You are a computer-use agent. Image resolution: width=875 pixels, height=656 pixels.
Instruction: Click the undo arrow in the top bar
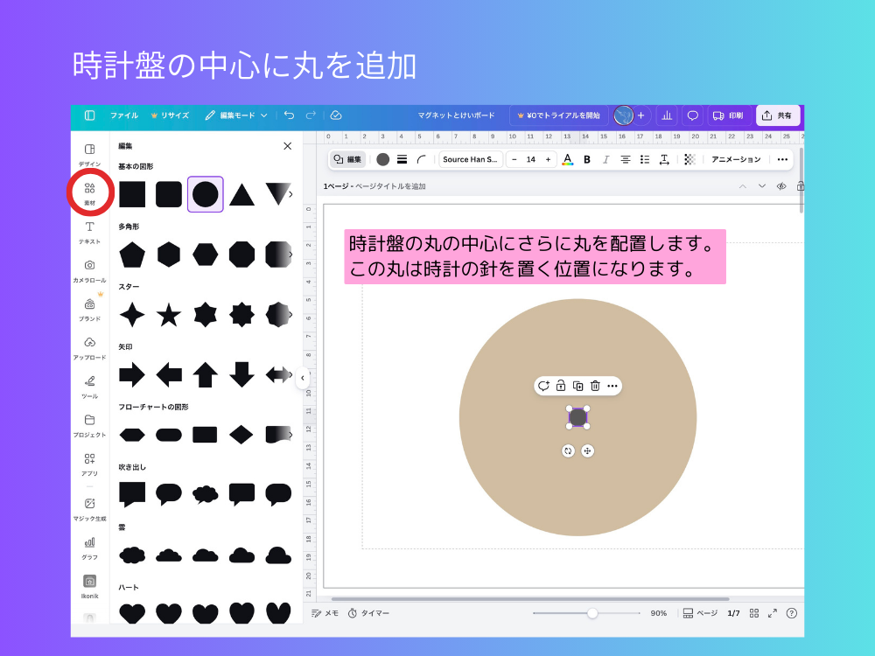(289, 115)
